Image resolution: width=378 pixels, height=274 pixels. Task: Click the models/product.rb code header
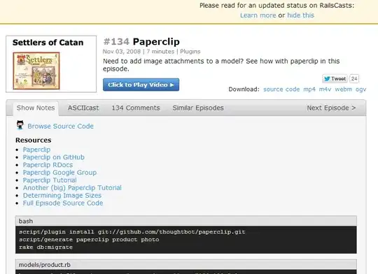tap(186, 265)
